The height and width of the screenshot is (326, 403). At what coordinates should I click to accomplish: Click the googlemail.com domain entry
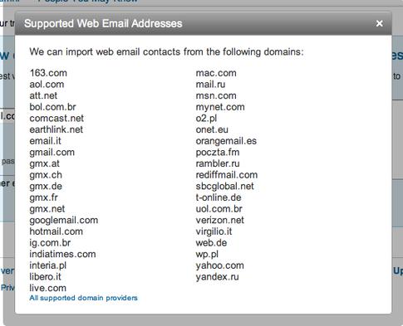tap(64, 221)
